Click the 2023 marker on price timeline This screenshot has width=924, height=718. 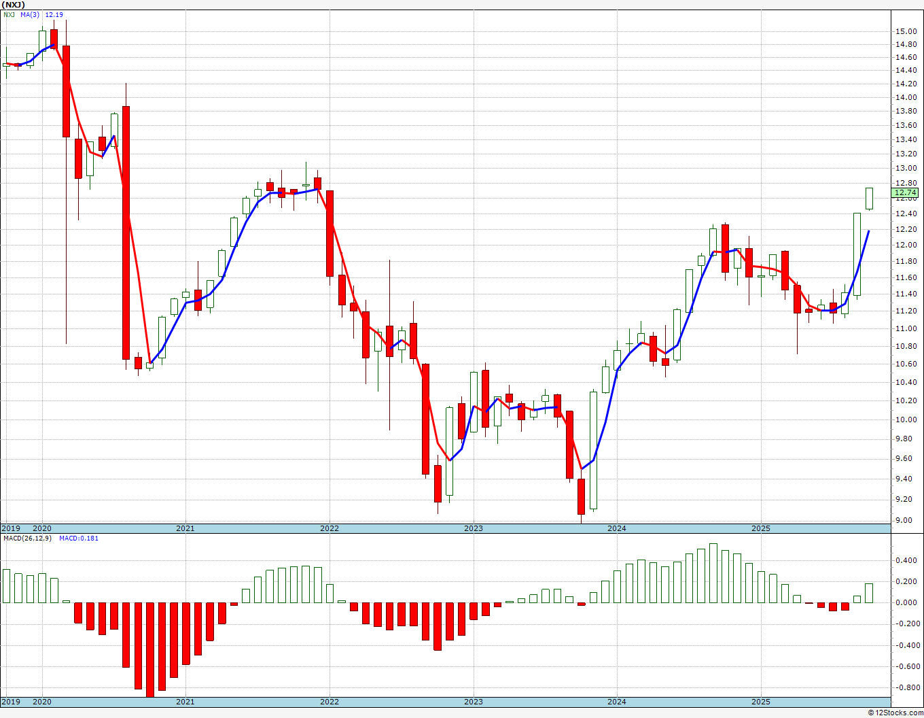(474, 528)
